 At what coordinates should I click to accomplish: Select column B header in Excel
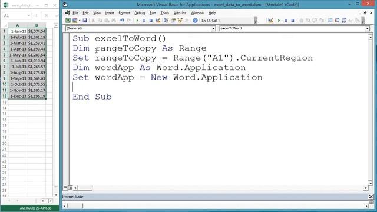[37, 25]
